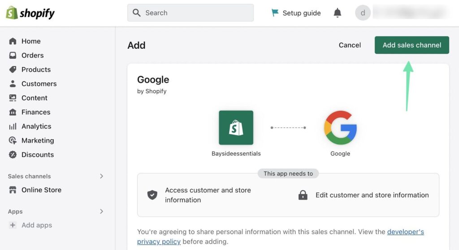Expand the Apps section chevron

click(x=101, y=212)
